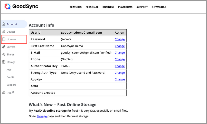Open the FEATURES menu in top navigation
This screenshot has width=207, height=124.
click(x=76, y=7)
